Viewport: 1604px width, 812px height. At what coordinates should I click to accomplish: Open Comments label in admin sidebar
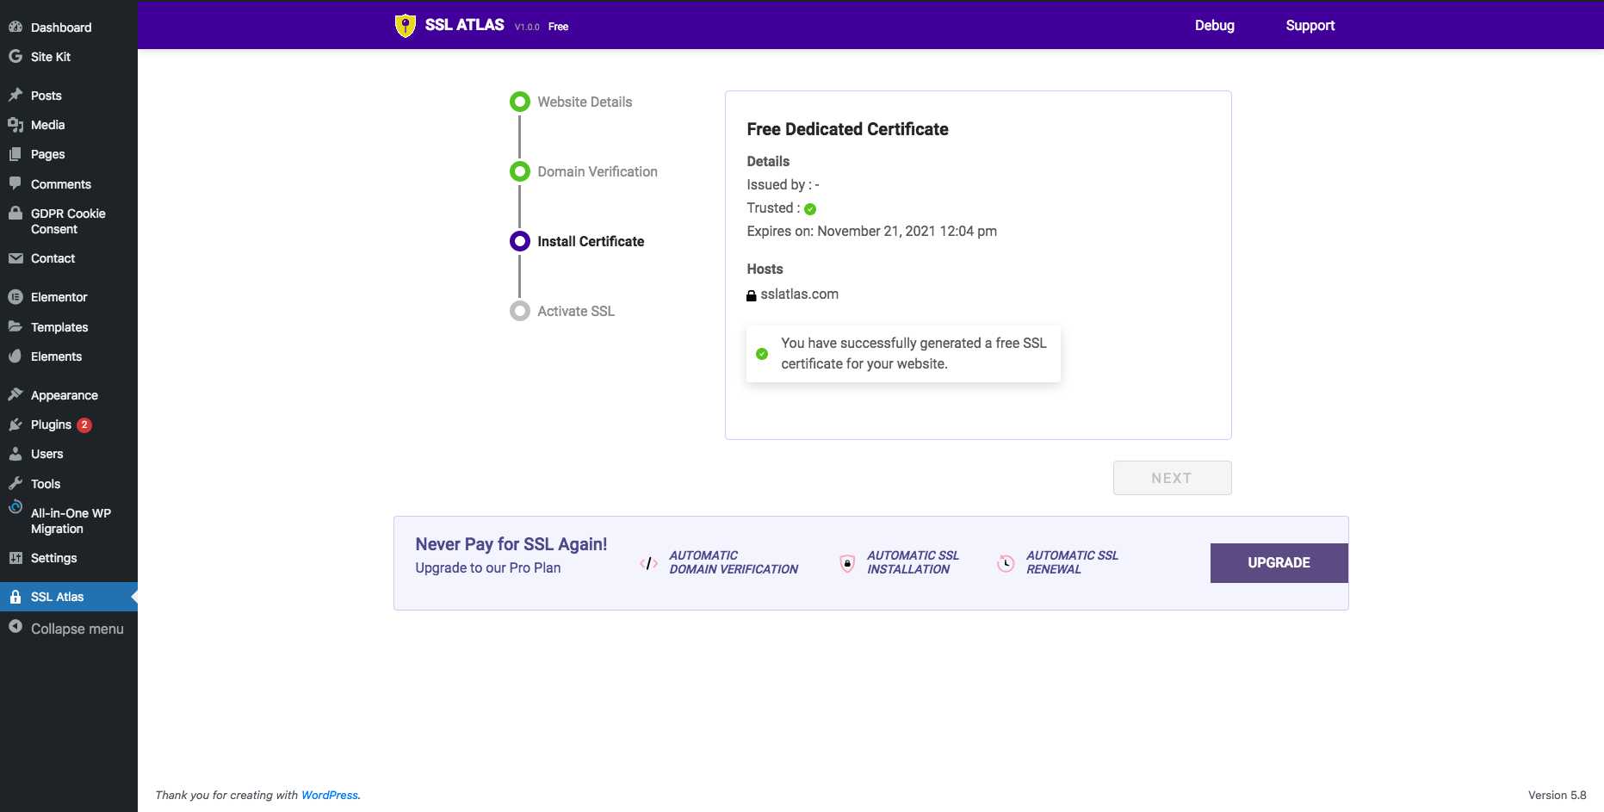61,184
